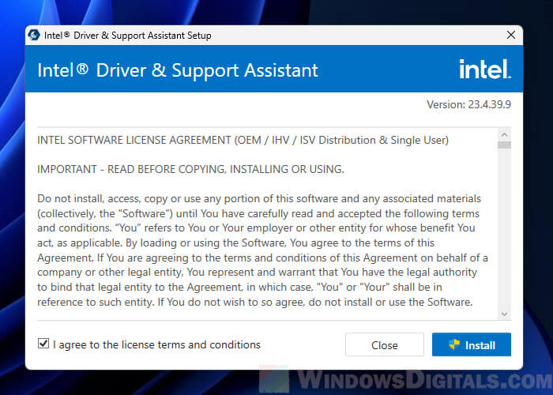The height and width of the screenshot is (395, 553).
Task: Click the Close button next to Install
Action: click(x=385, y=344)
